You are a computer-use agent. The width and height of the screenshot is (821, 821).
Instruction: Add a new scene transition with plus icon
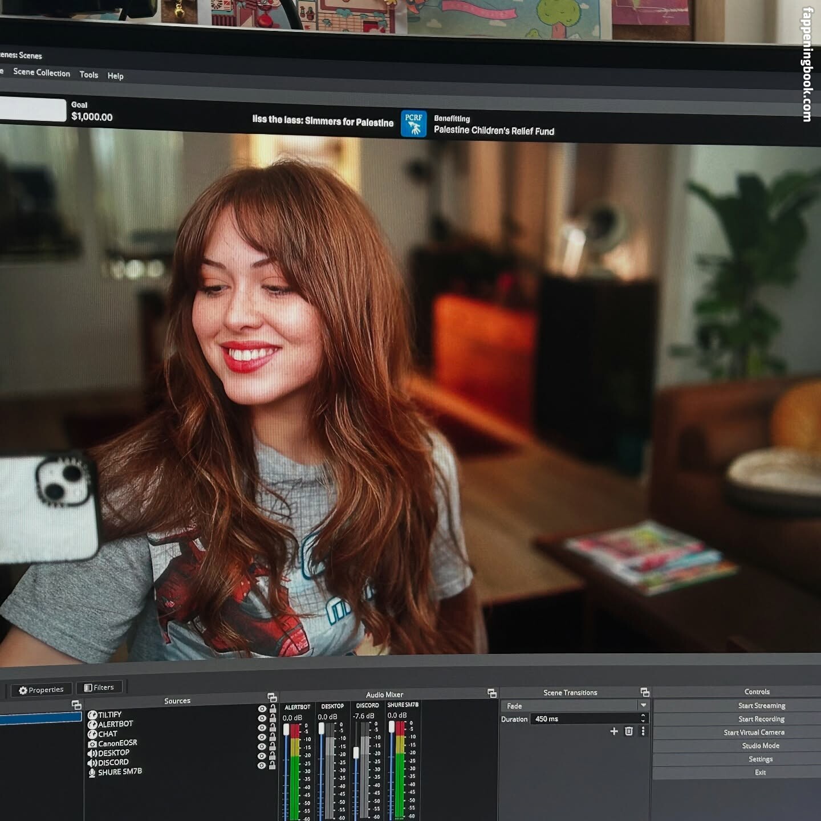[x=614, y=731]
